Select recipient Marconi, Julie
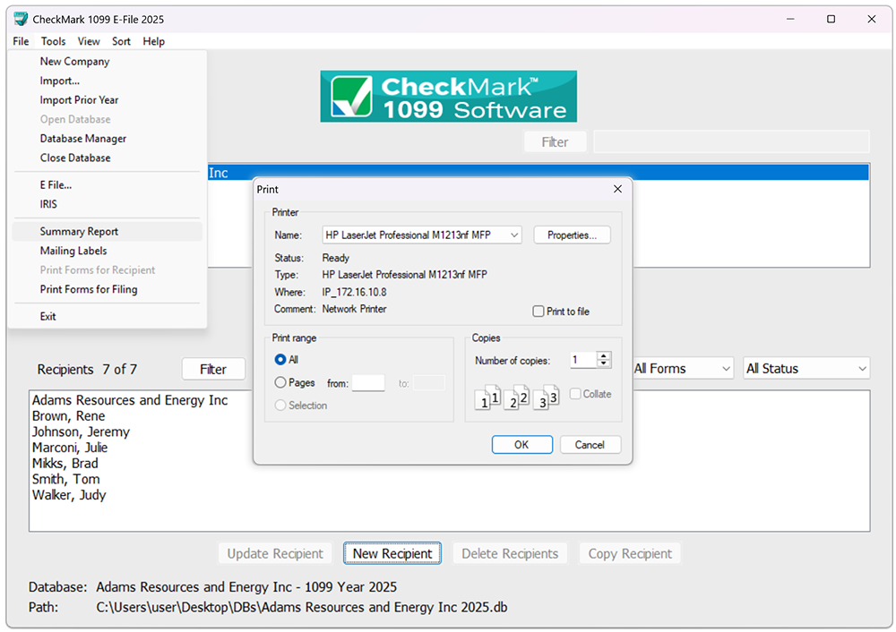This screenshot has height=632, width=896. click(x=70, y=448)
